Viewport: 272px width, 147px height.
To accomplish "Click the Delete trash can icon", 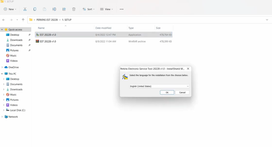I will click(74, 9).
